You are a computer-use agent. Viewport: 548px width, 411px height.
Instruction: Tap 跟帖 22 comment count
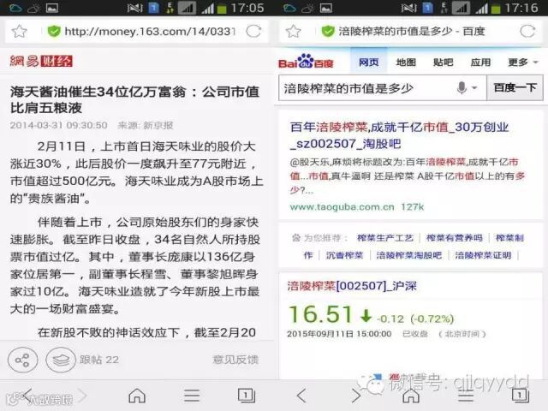99,360
